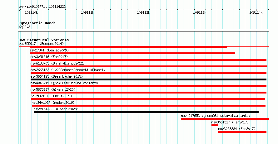The height and width of the screenshot is (144, 278).
Task: Select the red bar for nsv3051516
Action: point(148,60)
